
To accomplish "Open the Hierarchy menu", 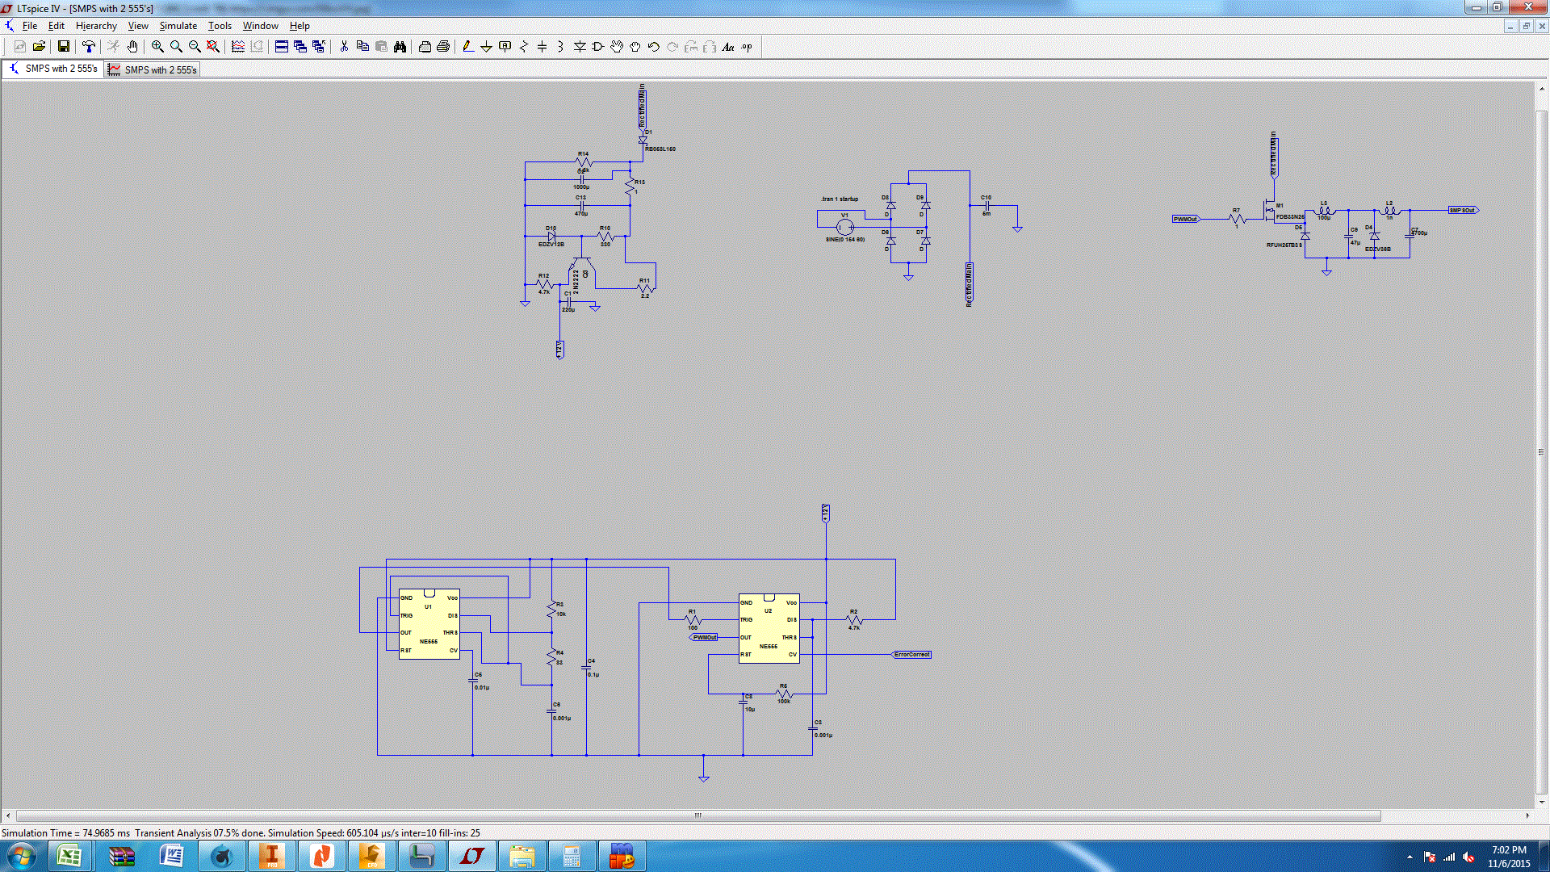I will (96, 26).
